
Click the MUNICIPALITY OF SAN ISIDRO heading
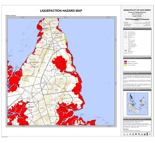click(137, 10)
